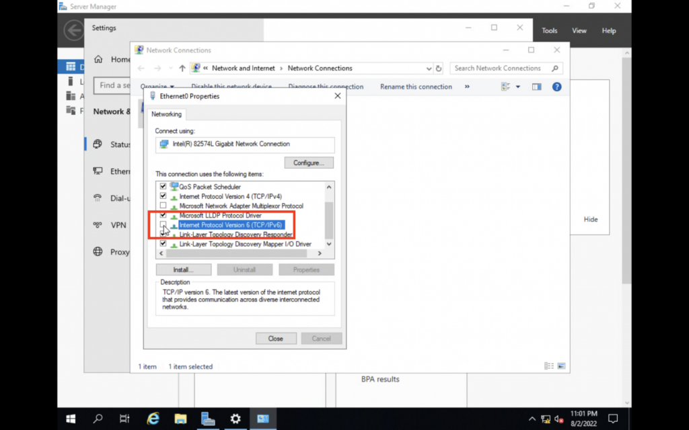Click the Search Network Connections field

point(501,69)
